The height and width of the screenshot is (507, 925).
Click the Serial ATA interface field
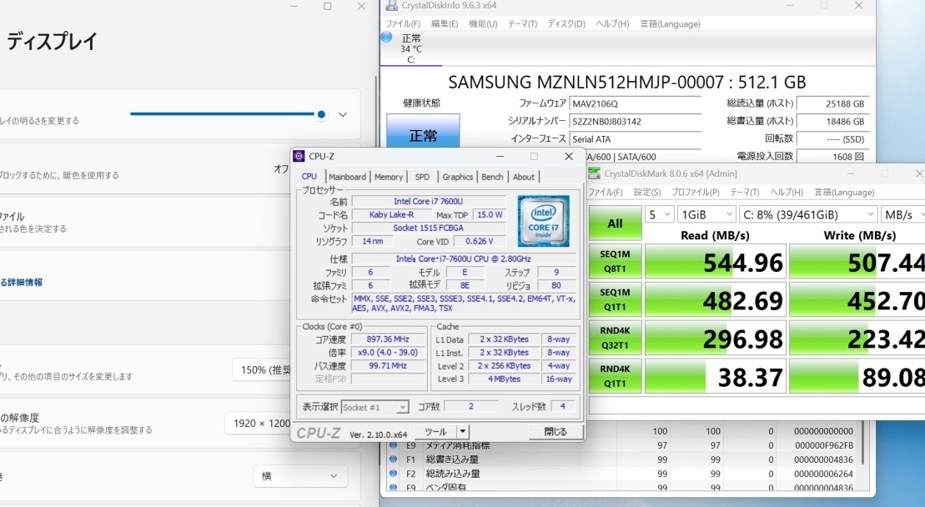tap(636, 139)
